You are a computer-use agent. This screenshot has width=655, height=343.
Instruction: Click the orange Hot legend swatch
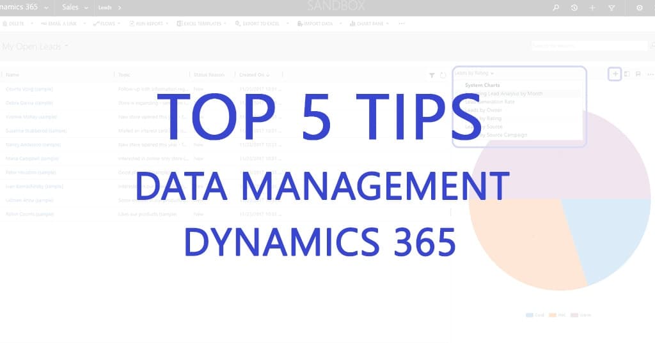(553, 315)
